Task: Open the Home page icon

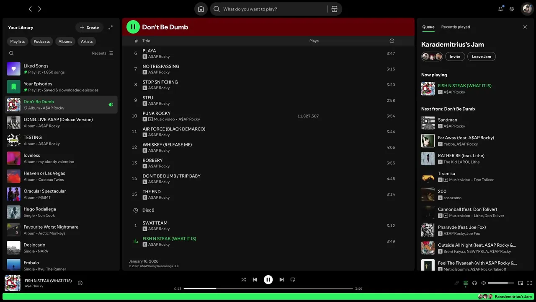Action: coord(201,9)
